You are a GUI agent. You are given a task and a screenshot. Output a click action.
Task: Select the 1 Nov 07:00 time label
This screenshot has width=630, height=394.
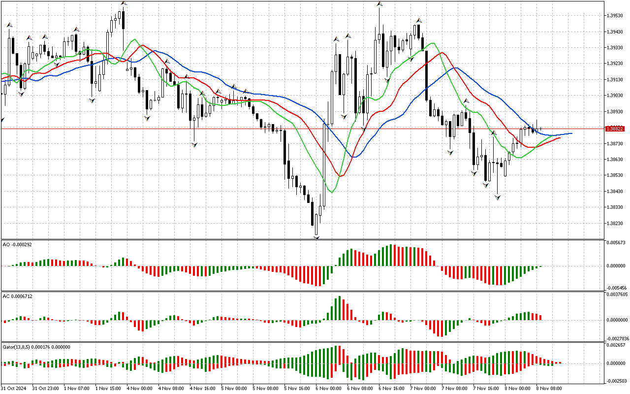77,389
